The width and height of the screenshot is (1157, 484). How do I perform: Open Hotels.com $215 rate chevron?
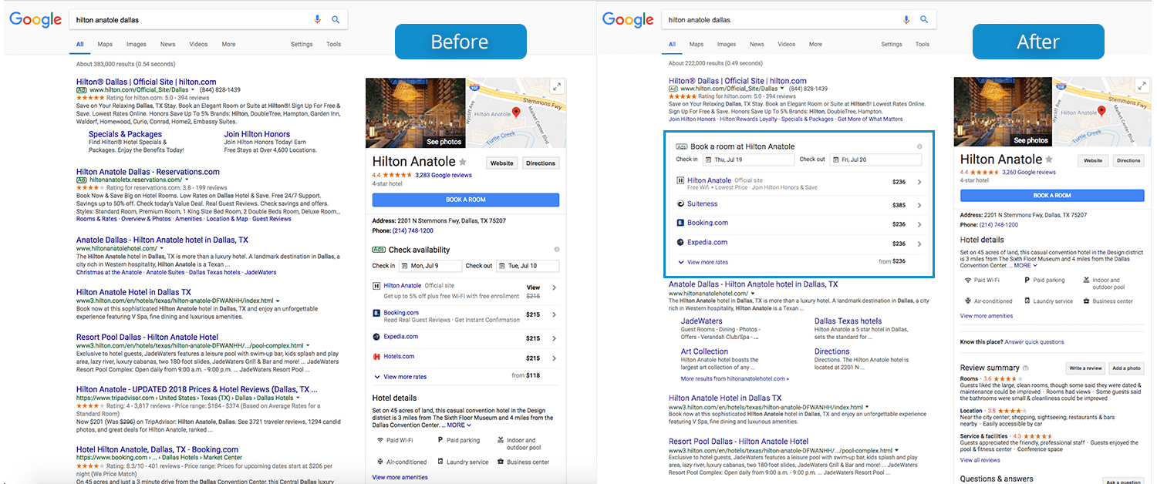click(x=554, y=358)
